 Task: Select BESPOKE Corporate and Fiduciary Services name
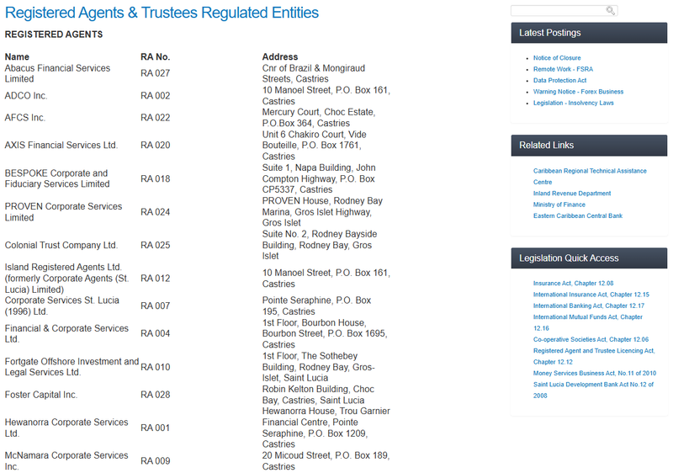click(57, 178)
